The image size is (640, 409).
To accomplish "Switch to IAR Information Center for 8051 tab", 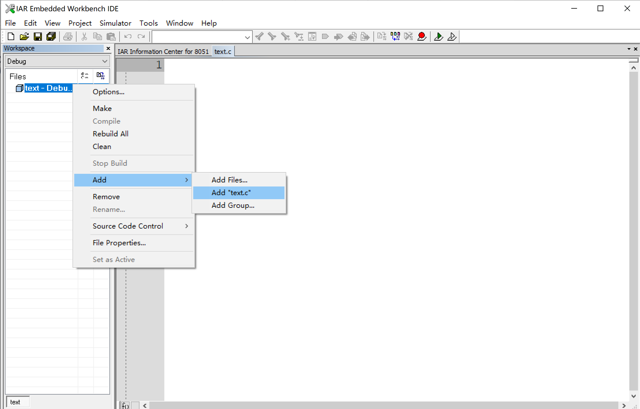I will pos(163,52).
